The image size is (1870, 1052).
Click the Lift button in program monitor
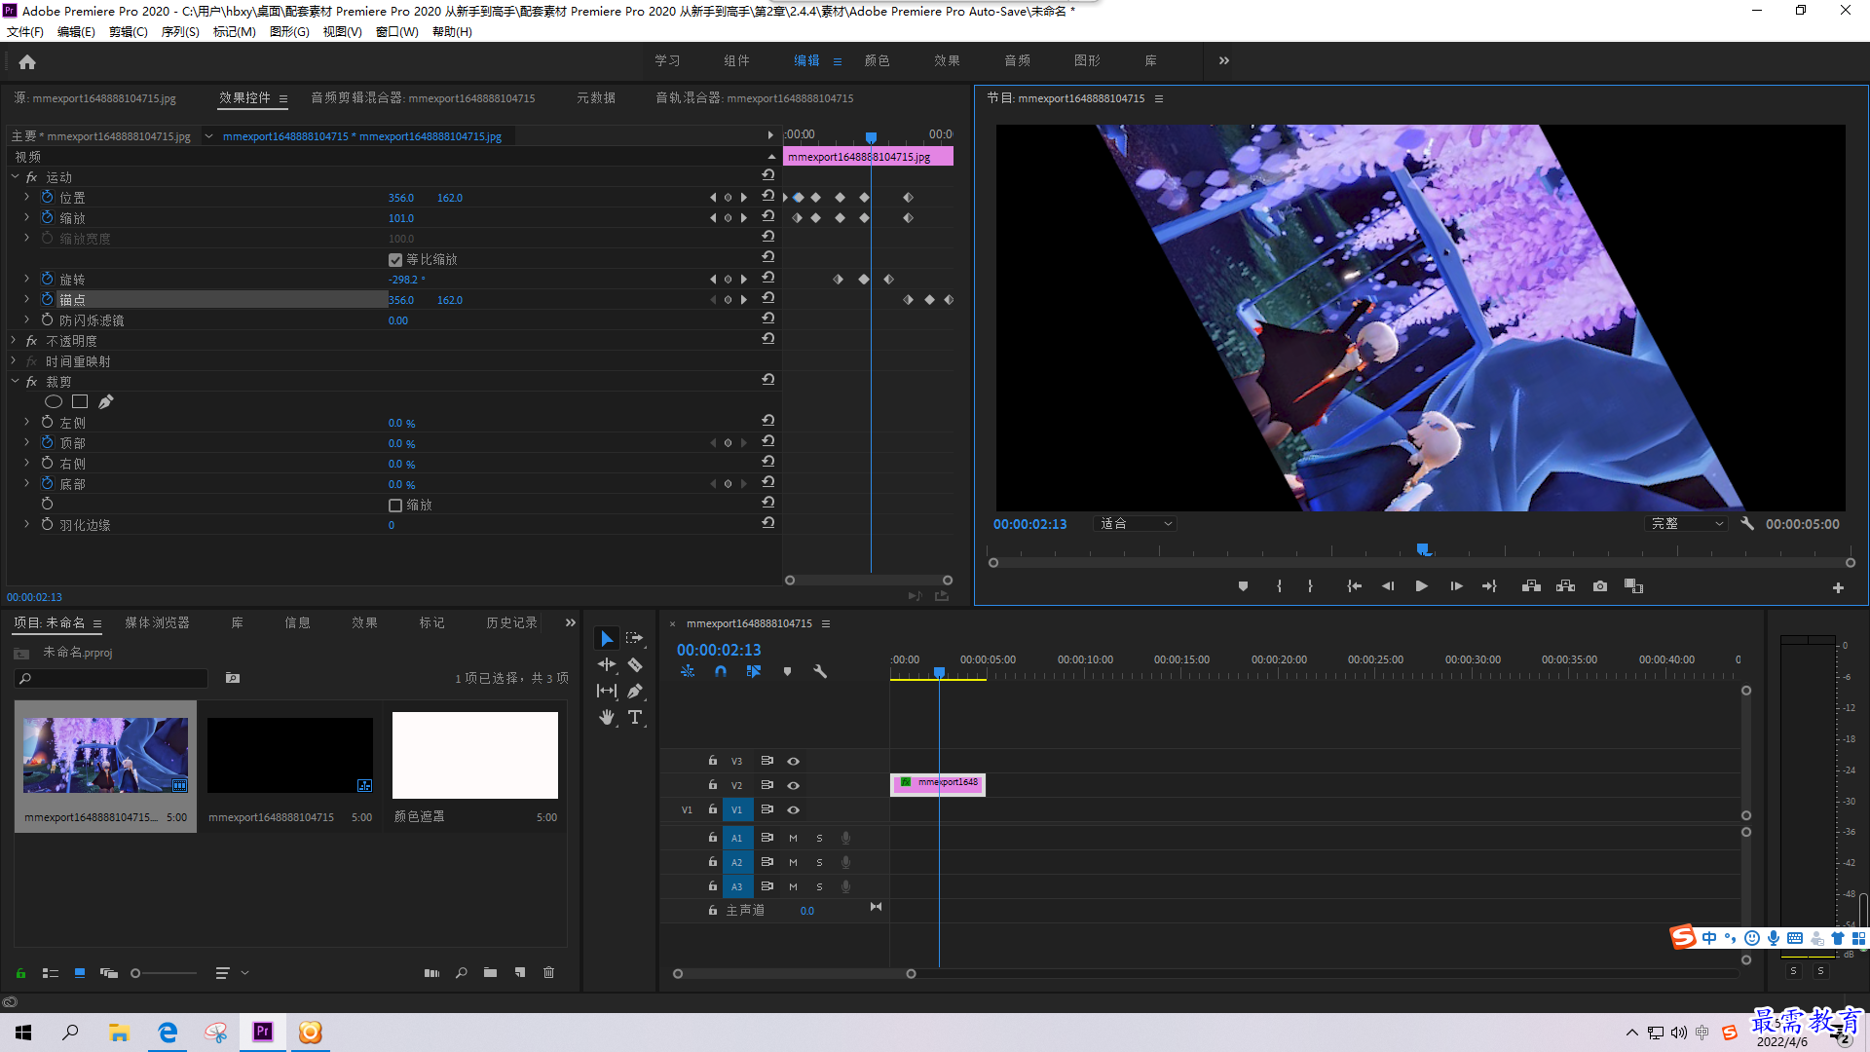tap(1531, 586)
